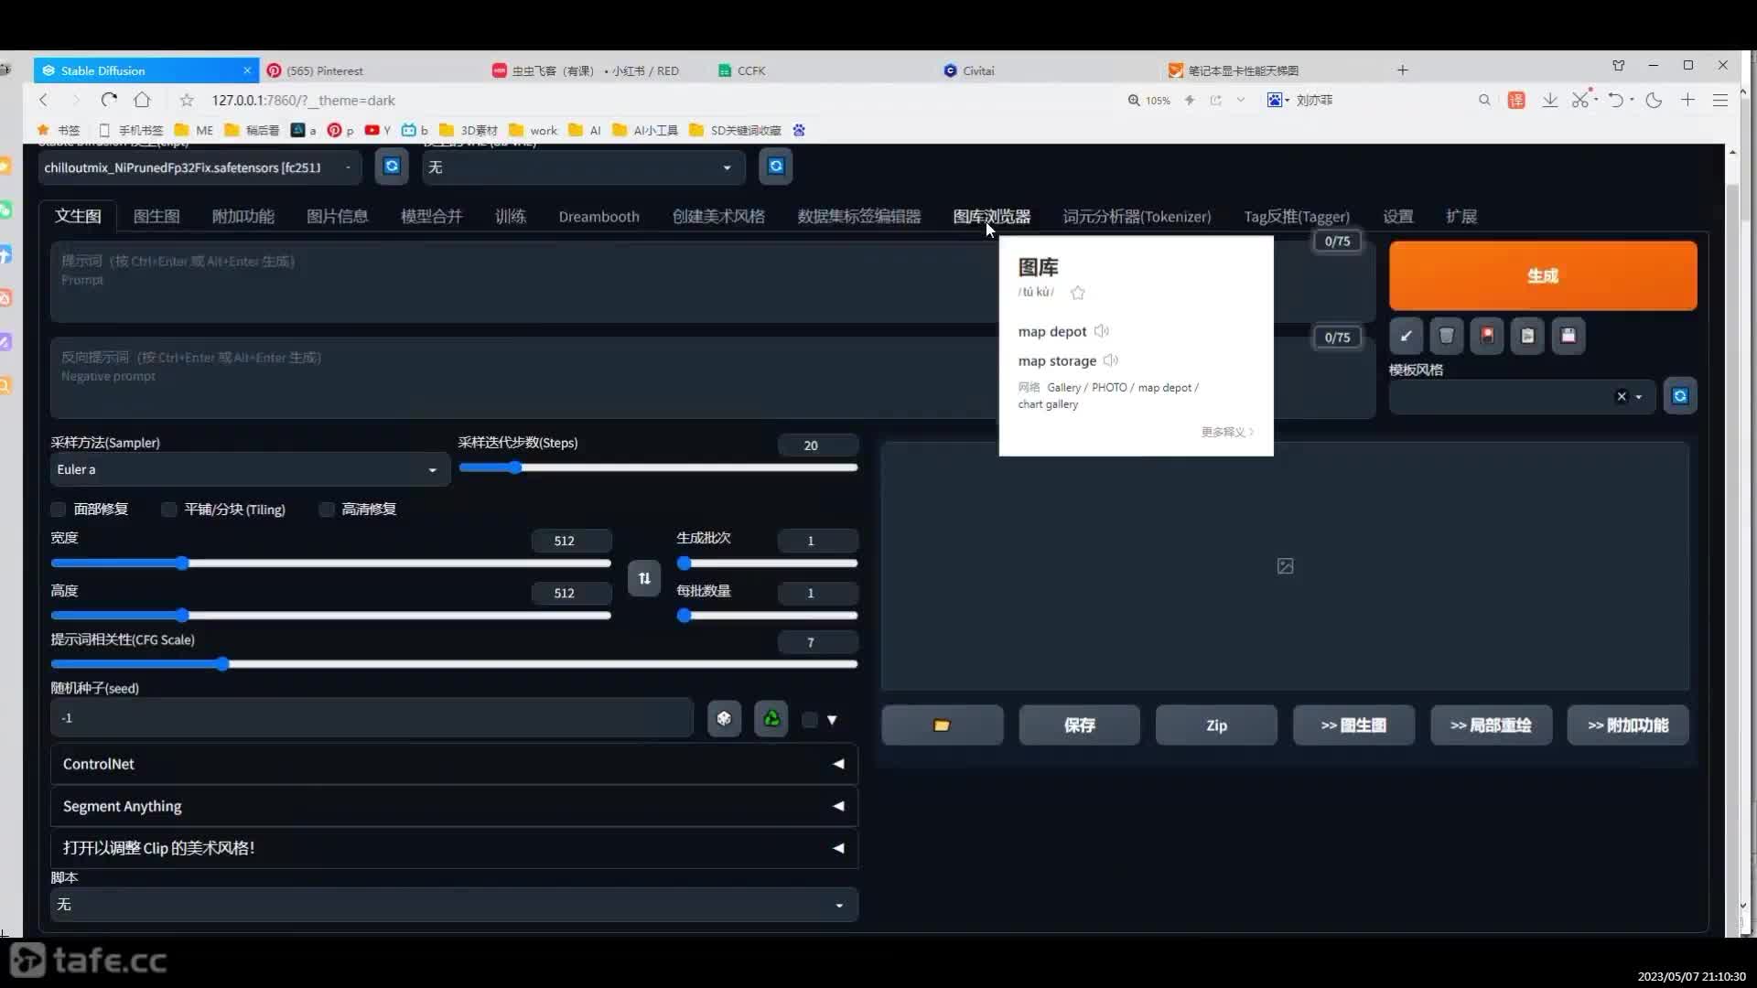Open the 设置 settings tab
Image resolution: width=1757 pixels, height=988 pixels.
[1397, 217]
